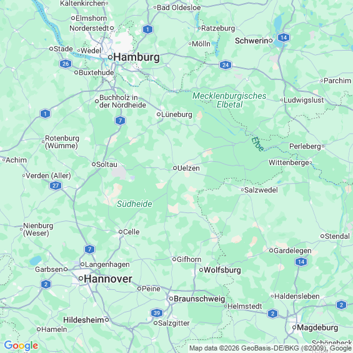This screenshot has width=353, height=353.
Task: Select the Lüneburg town label
Action: (177, 114)
